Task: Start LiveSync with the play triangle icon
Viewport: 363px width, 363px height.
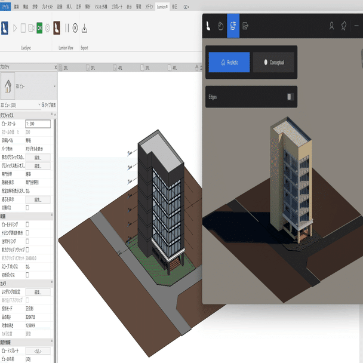Action: click(x=15, y=28)
